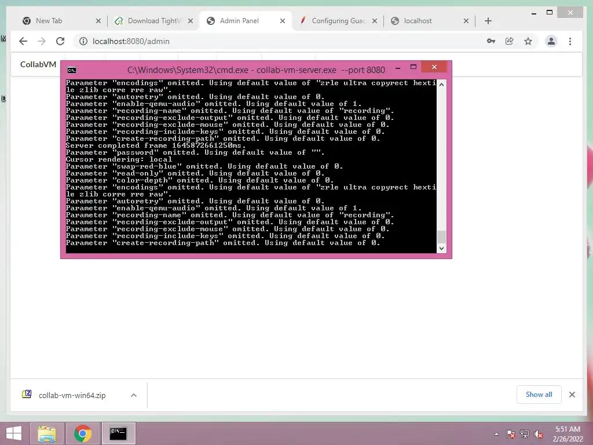The height and width of the screenshot is (445, 593).
Task: Switch to Configuring Guacamole tab
Action: (338, 21)
